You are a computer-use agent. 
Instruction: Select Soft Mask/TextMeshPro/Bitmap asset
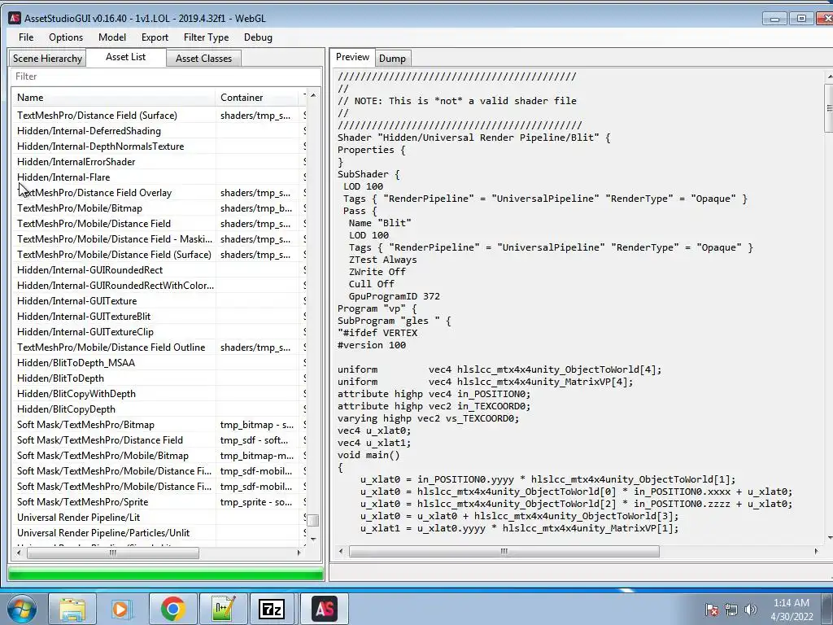(159, 425)
